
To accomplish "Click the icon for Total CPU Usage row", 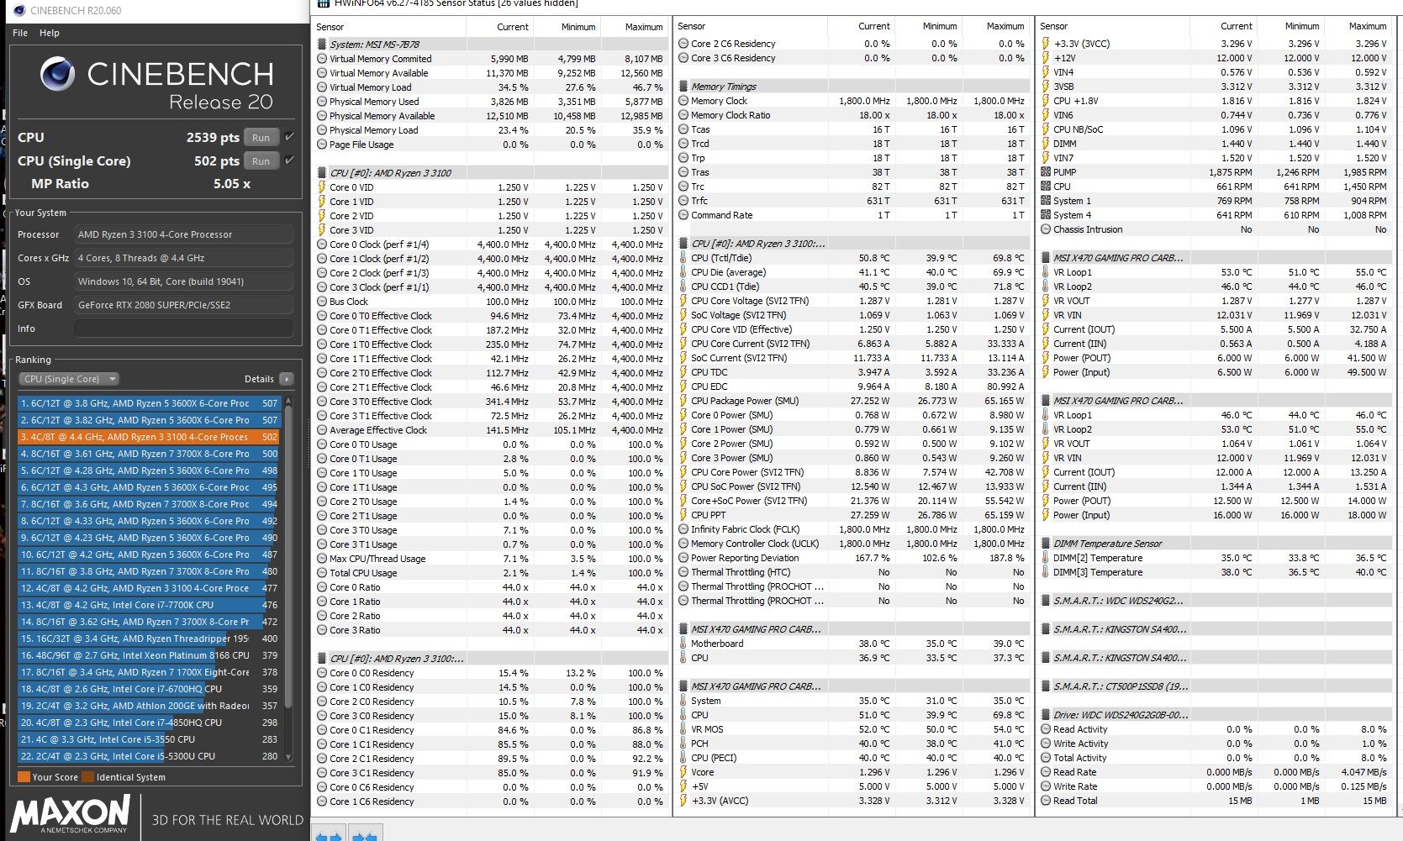I will point(322,573).
